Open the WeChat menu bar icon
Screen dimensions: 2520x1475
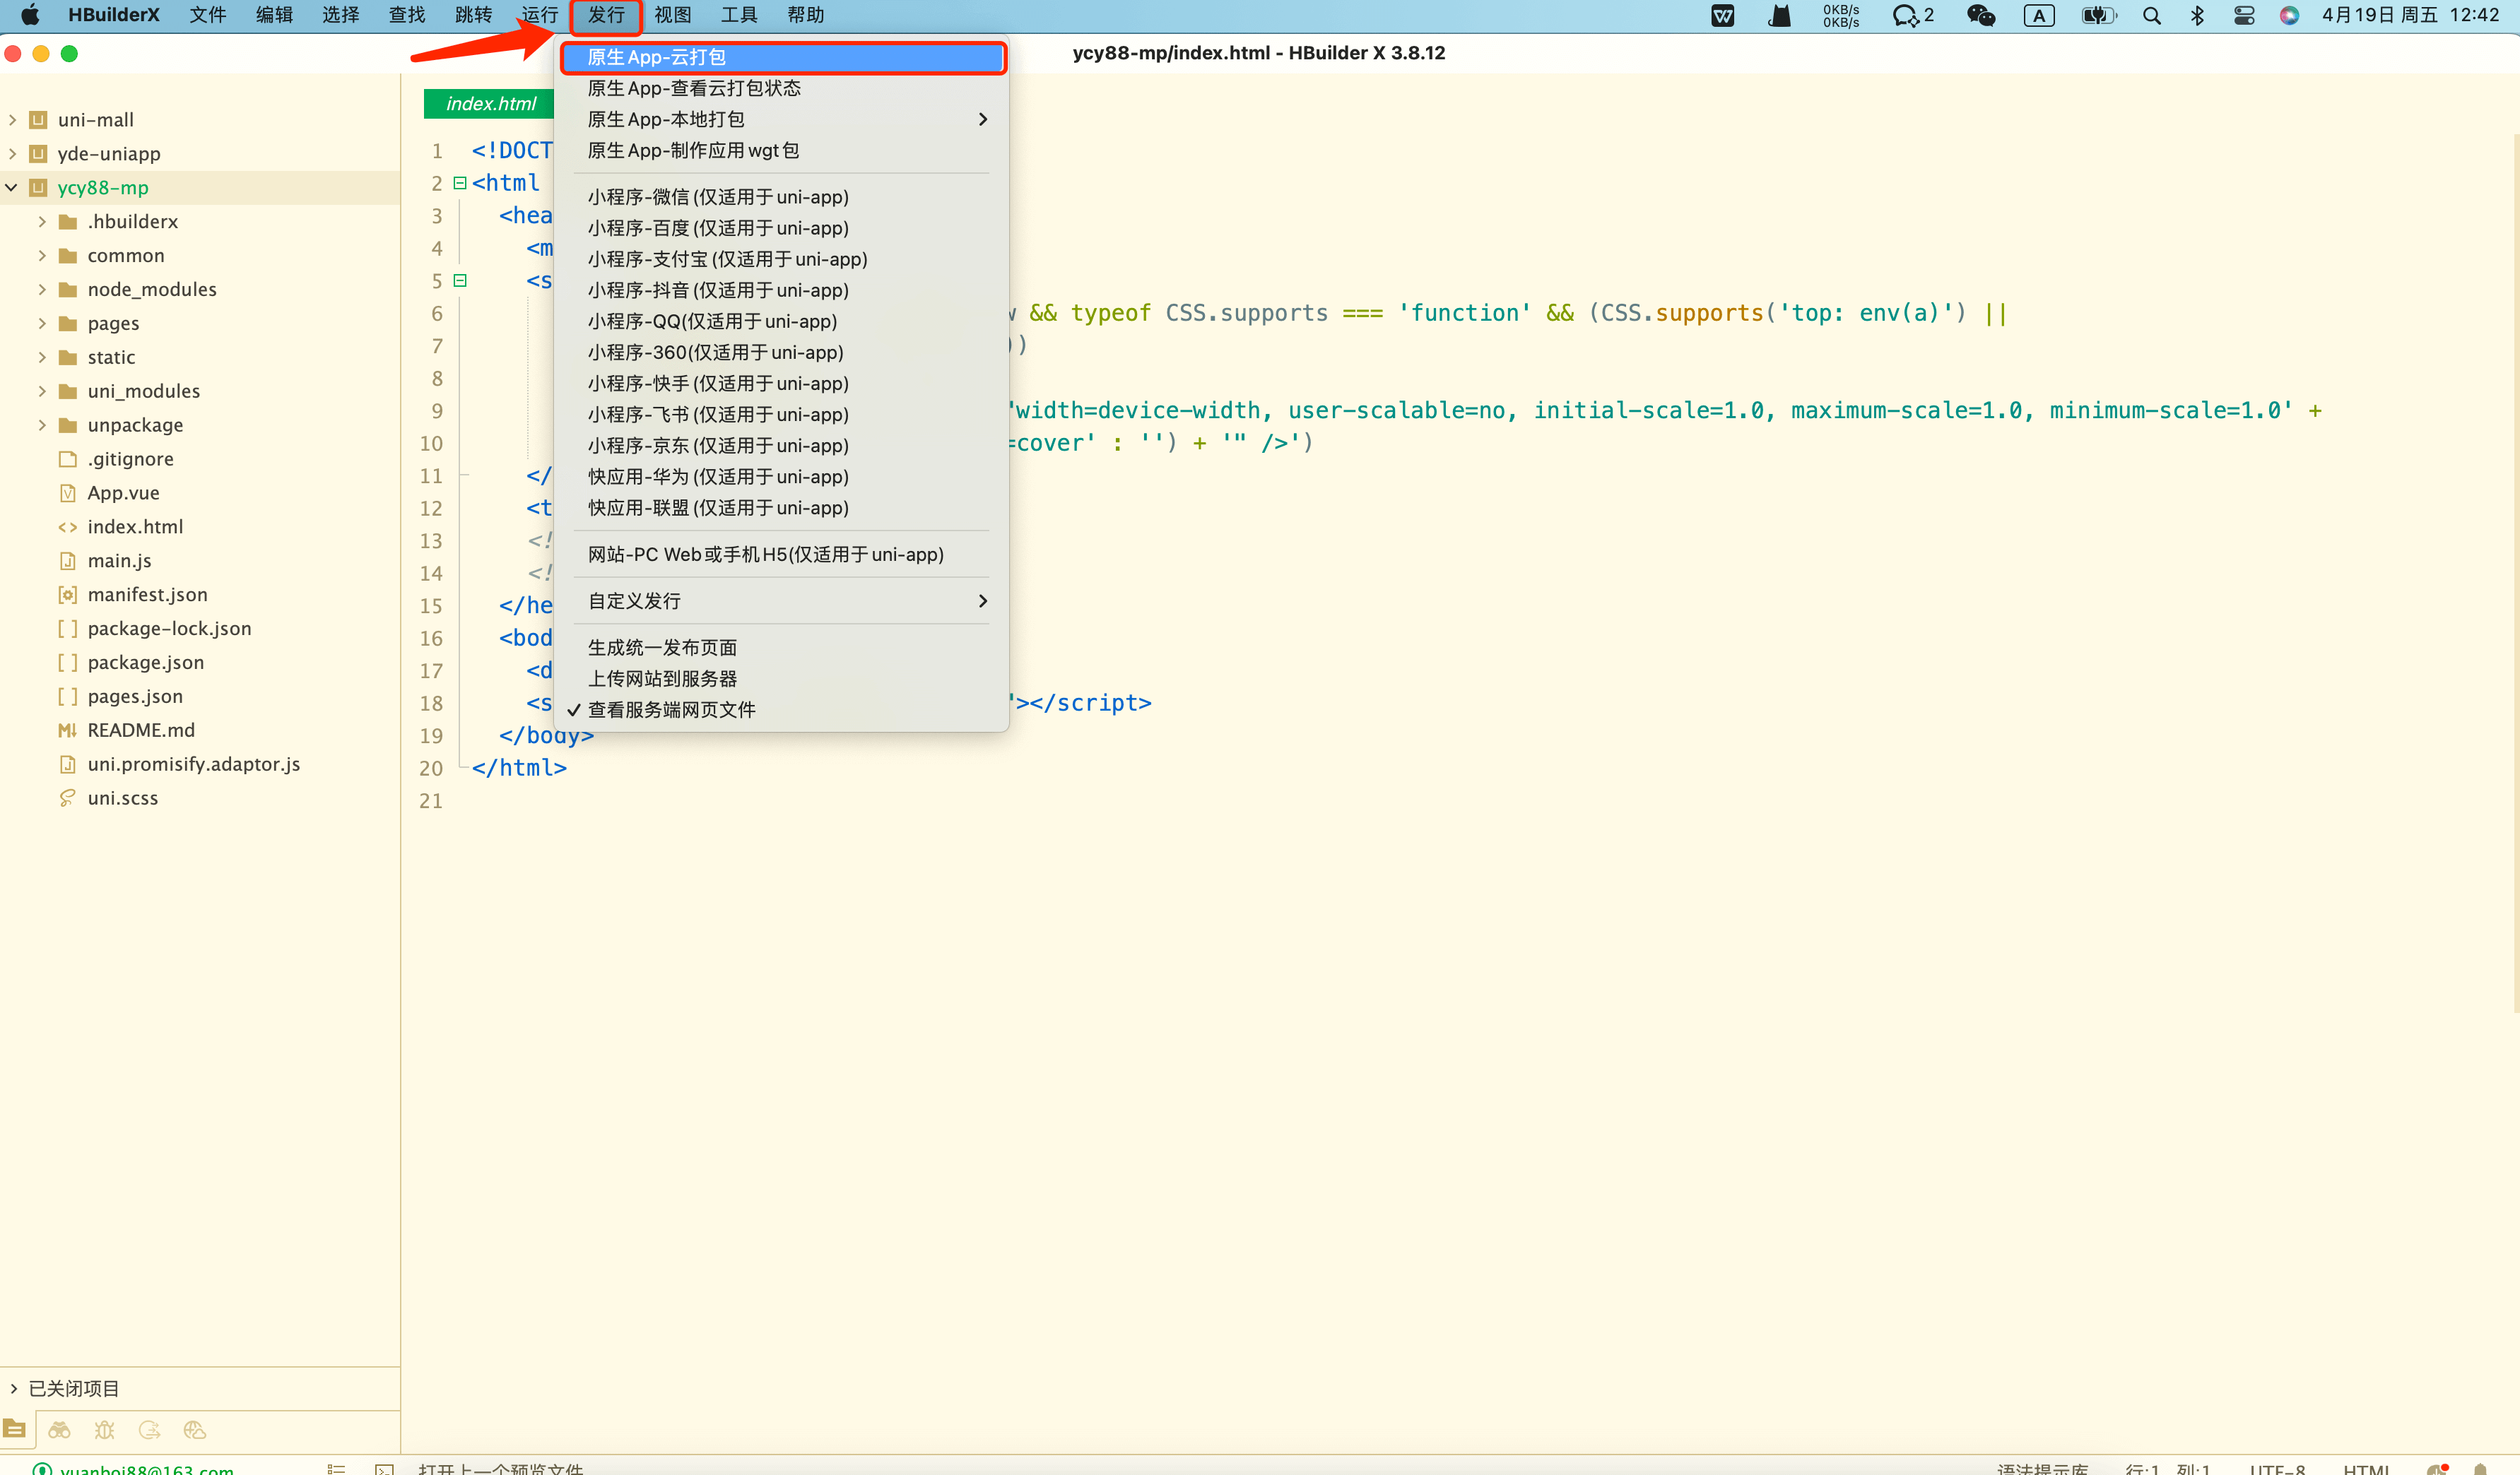[x=1980, y=15]
